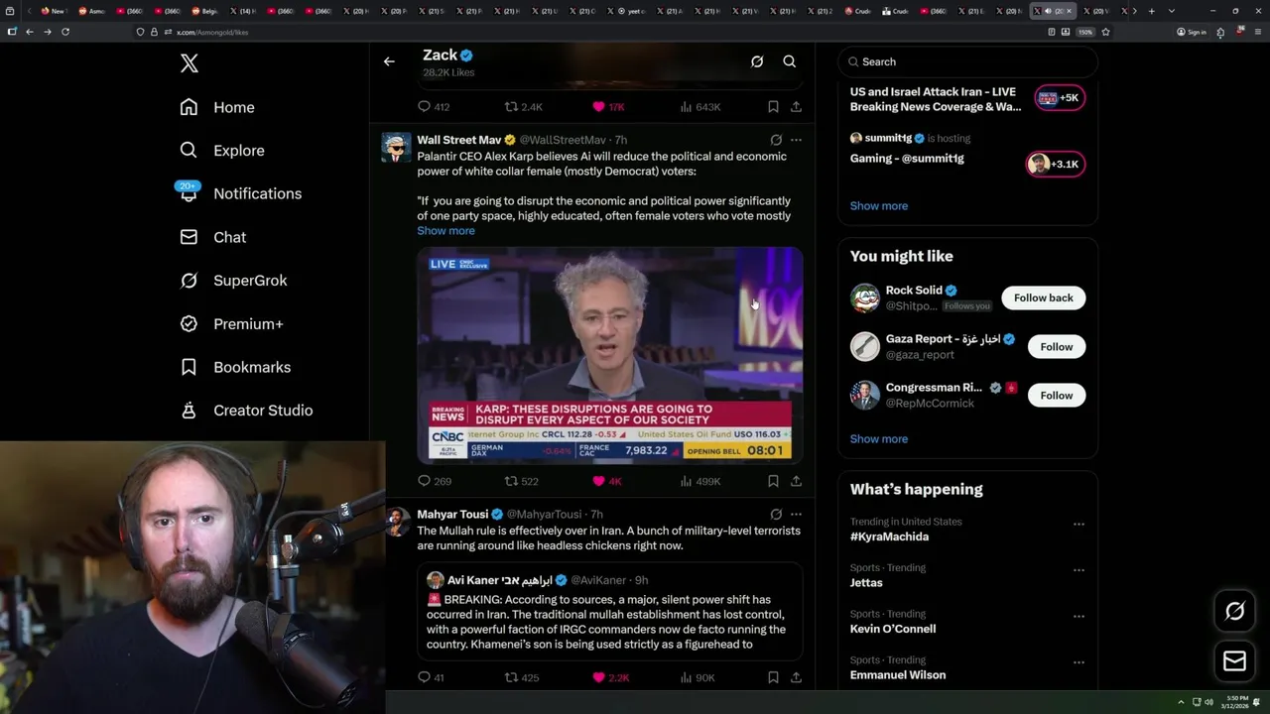View analytics of the 499K views post
The height and width of the screenshot is (714, 1270).
(700, 481)
